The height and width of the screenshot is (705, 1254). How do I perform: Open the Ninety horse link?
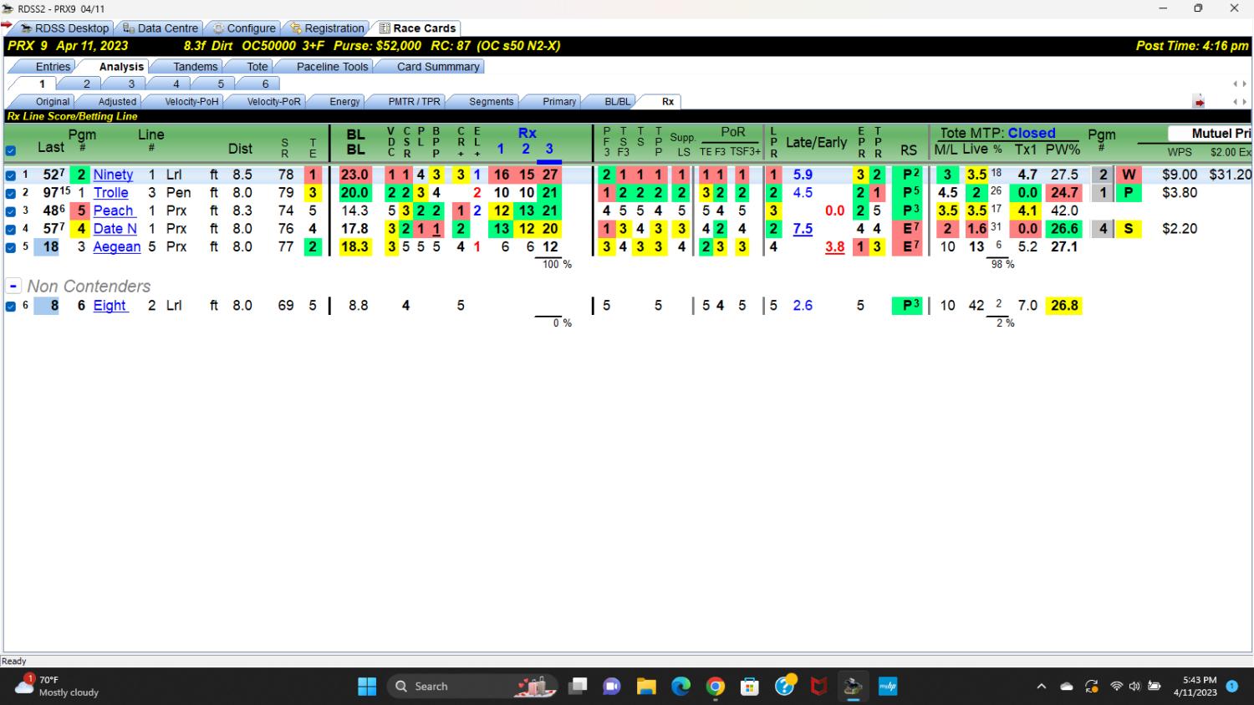(113, 175)
